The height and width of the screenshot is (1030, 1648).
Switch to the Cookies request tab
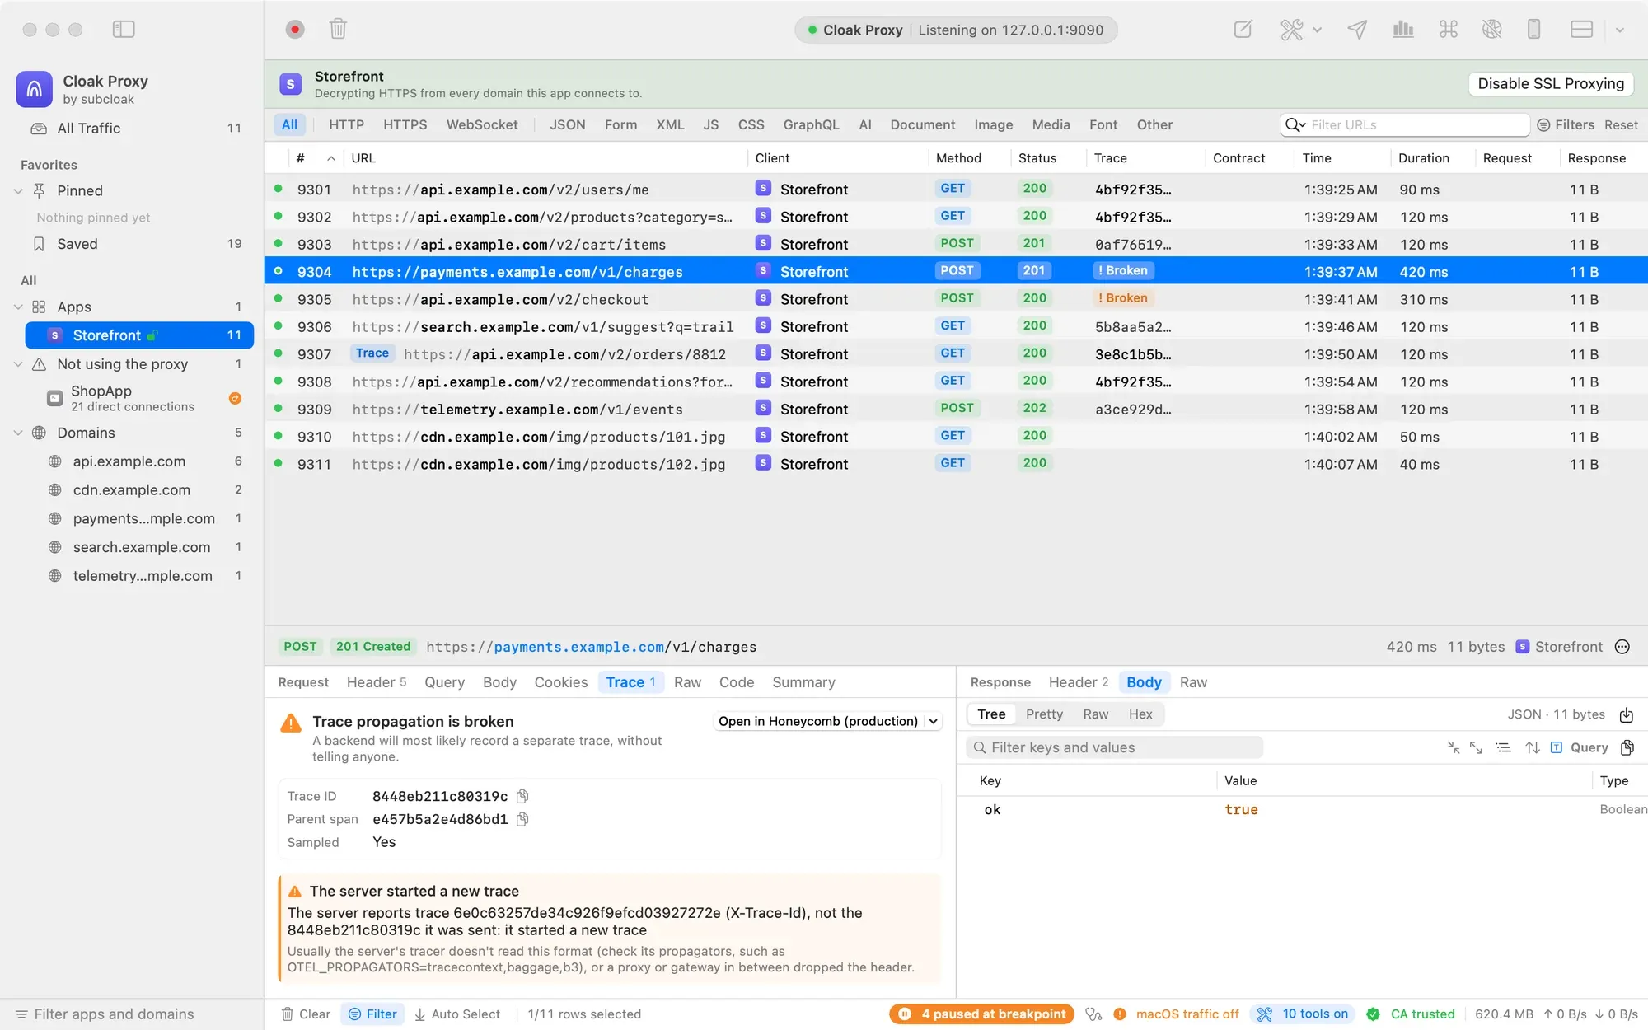point(561,682)
